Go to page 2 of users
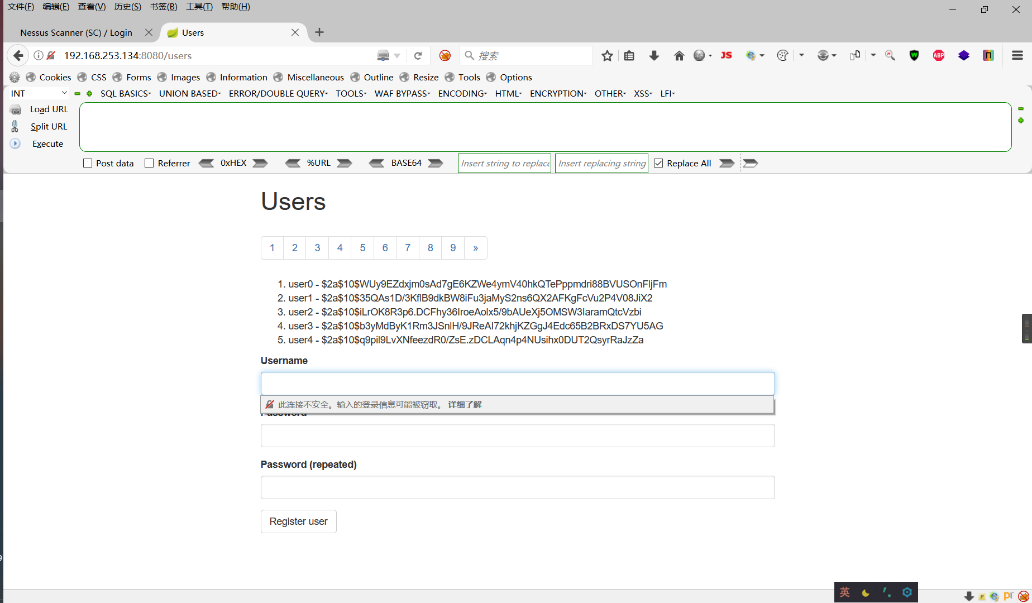The image size is (1032, 603). [x=295, y=248]
